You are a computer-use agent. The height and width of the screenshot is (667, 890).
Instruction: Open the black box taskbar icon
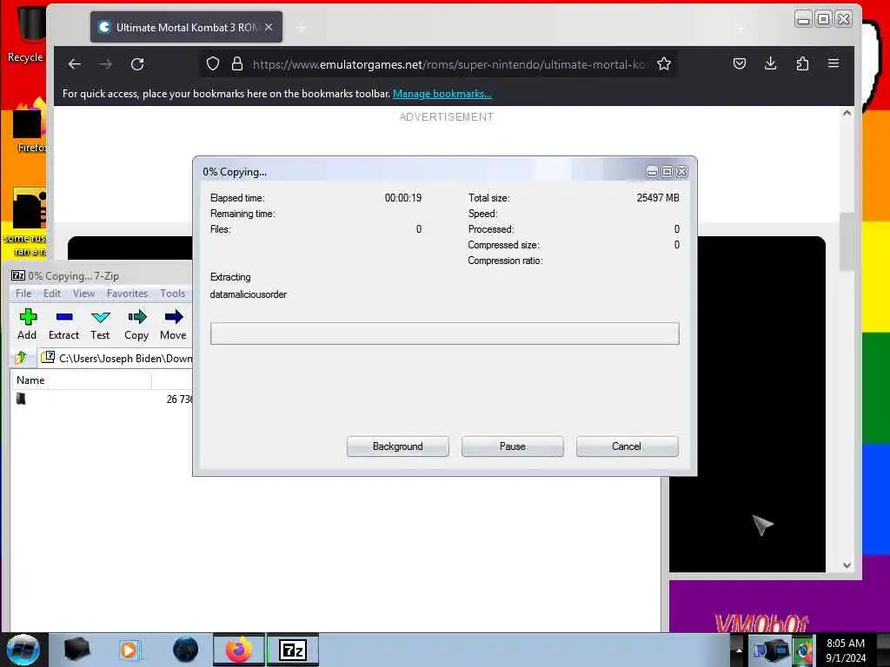pos(76,650)
